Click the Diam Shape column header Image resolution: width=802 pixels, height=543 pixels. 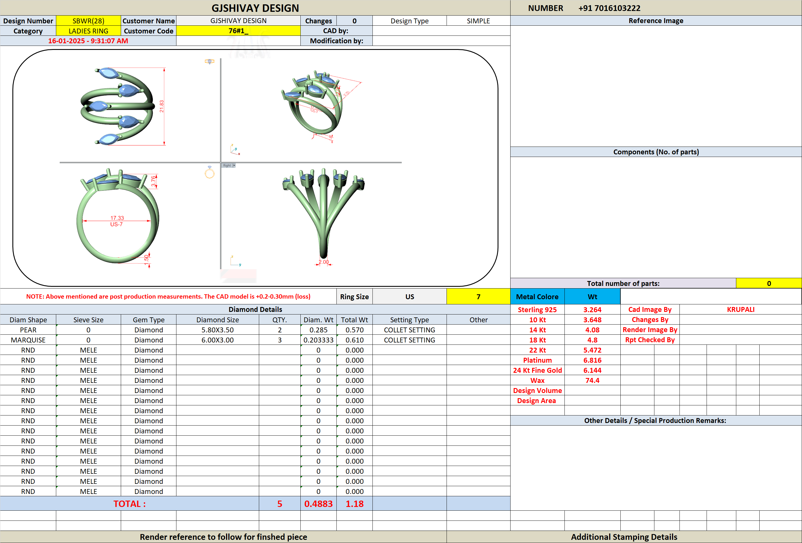point(28,319)
